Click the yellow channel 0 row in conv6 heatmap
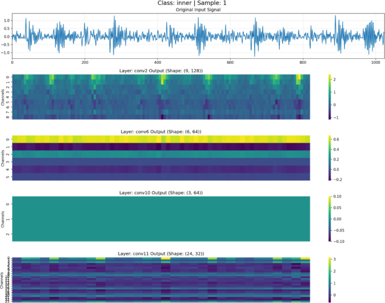 161,139
